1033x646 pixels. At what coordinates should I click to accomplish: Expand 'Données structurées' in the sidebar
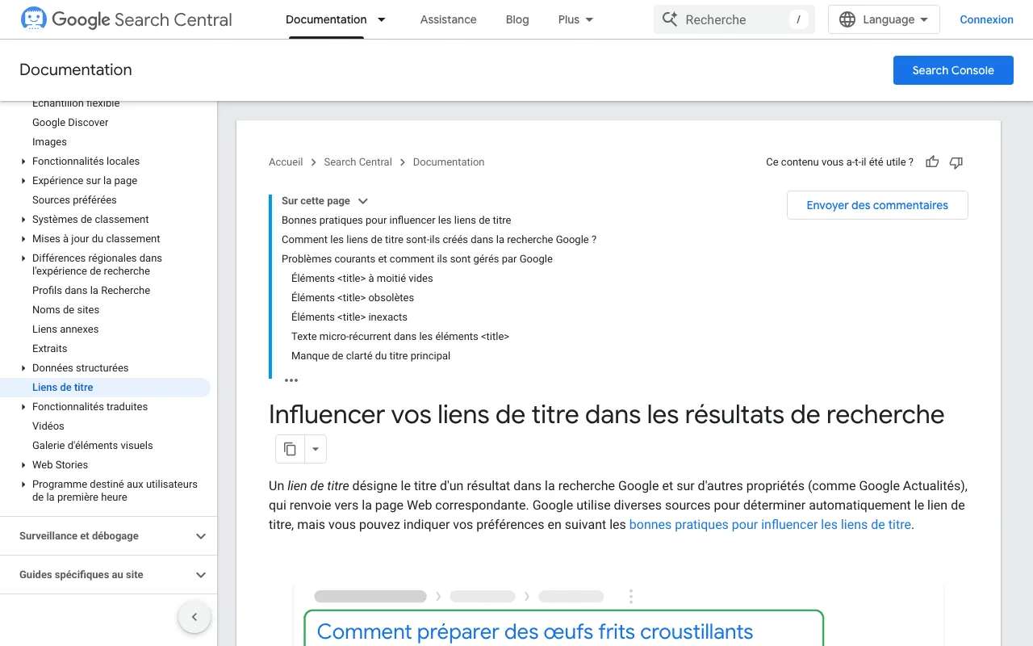pos(23,368)
